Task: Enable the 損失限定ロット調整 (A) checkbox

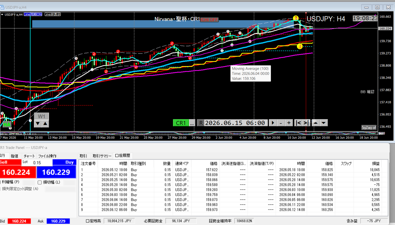Action: tap(1, 189)
